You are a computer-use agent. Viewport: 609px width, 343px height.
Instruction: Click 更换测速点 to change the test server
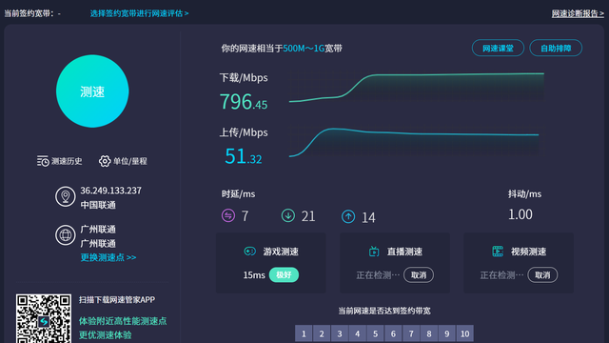pos(108,257)
